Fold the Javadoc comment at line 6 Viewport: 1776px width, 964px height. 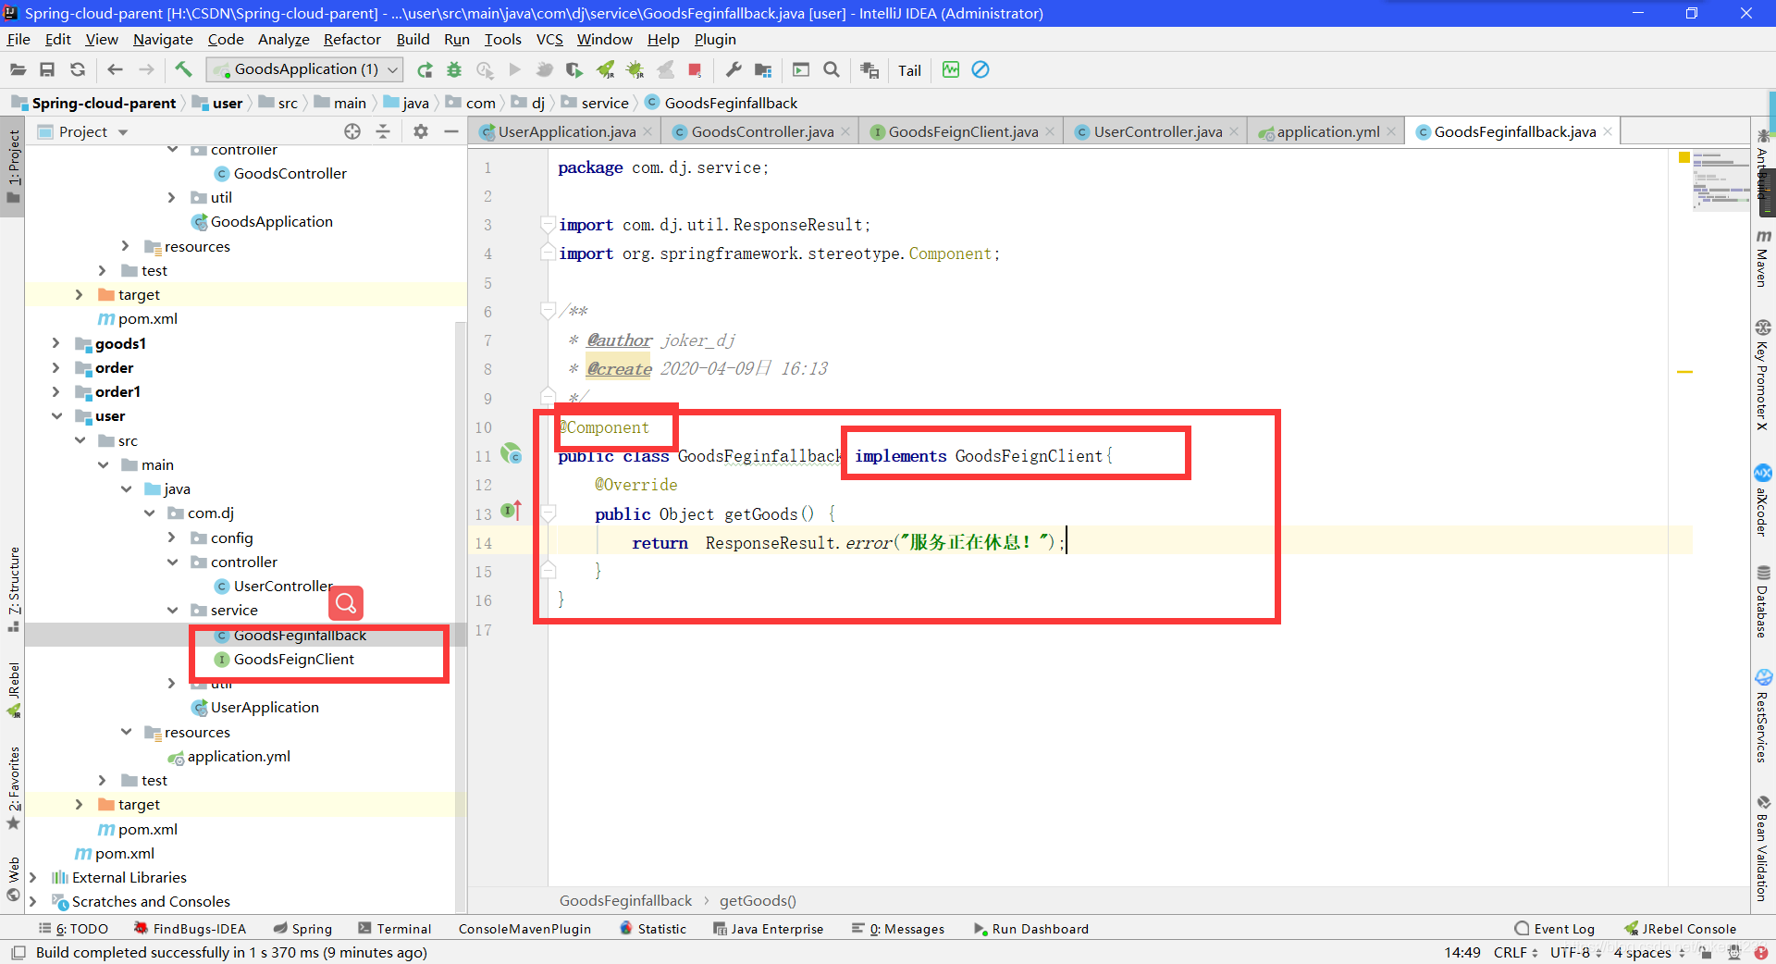548,311
